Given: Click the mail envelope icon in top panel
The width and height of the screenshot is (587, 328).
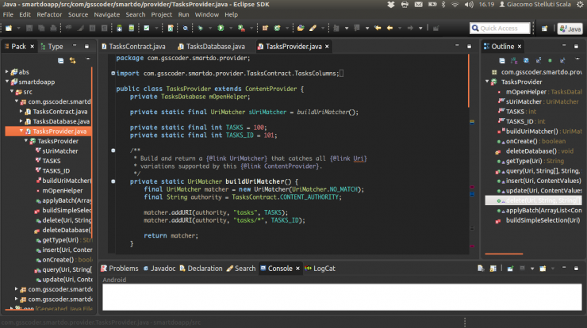Looking at the screenshot, I should tap(419, 5).
